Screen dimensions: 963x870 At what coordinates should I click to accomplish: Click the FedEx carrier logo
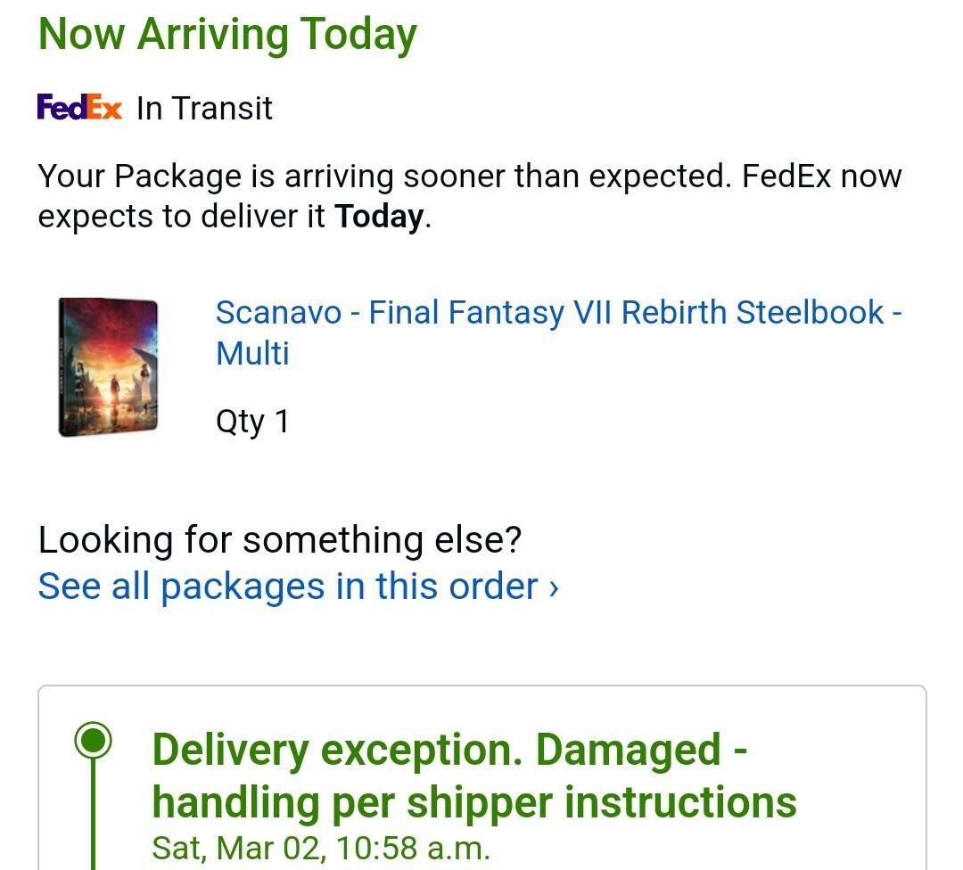(x=79, y=108)
